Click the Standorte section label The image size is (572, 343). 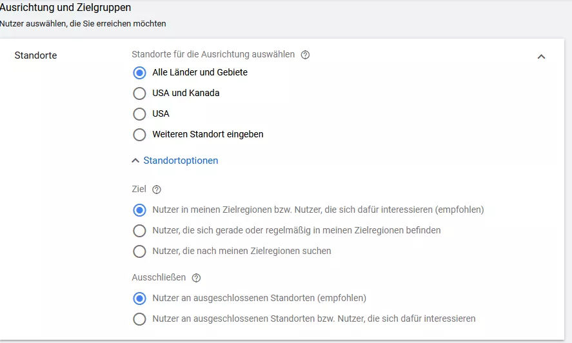click(35, 55)
